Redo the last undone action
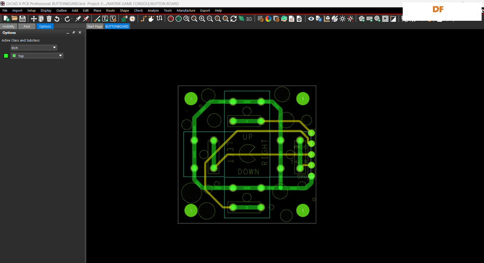The height and width of the screenshot is (263, 484). (67, 19)
